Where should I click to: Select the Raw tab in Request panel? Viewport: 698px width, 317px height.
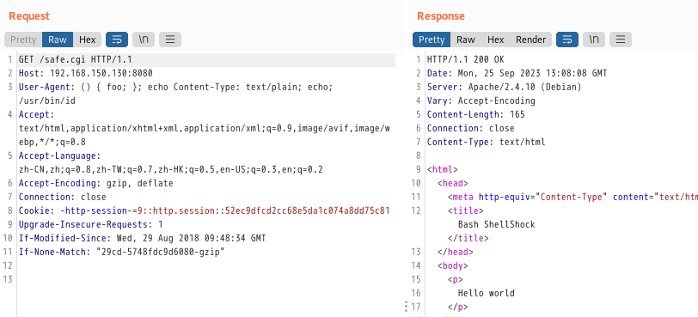tap(58, 40)
